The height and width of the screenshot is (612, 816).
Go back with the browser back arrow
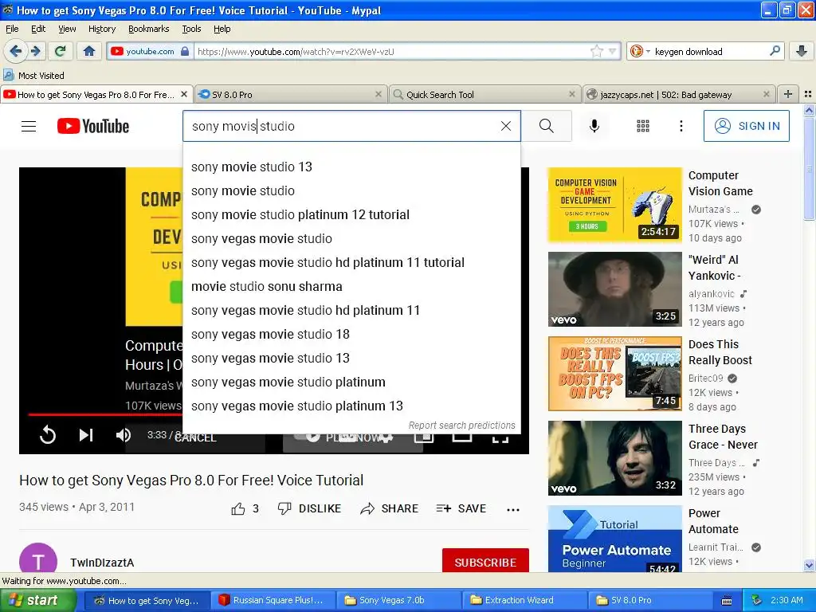[x=15, y=51]
